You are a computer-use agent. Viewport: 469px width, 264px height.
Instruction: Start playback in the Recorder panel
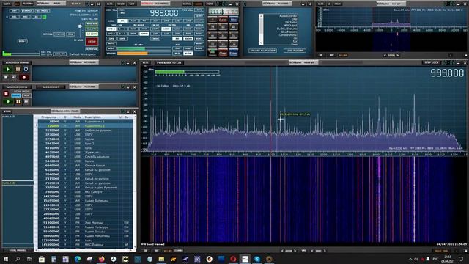point(8,70)
